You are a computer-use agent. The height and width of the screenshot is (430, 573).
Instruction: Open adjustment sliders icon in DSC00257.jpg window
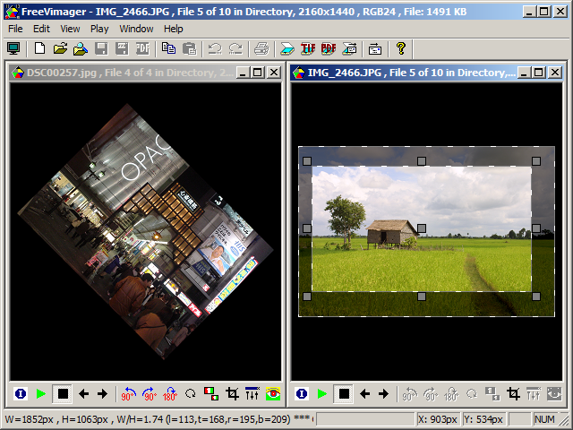pos(252,393)
